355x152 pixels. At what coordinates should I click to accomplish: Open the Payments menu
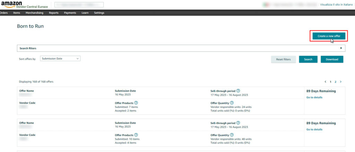[70, 13]
